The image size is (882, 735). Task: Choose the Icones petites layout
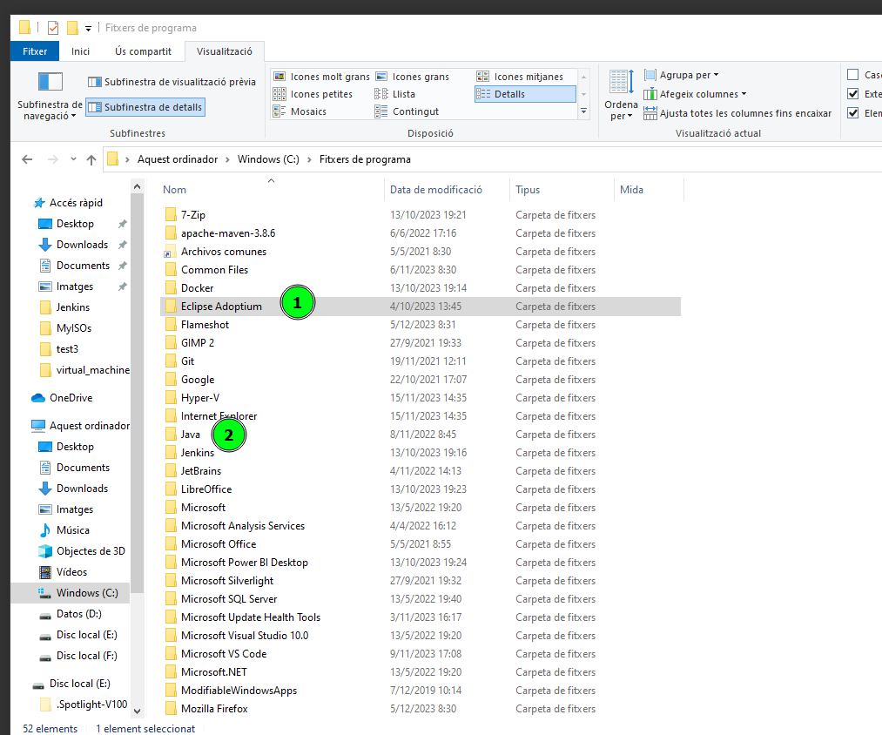click(x=313, y=94)
